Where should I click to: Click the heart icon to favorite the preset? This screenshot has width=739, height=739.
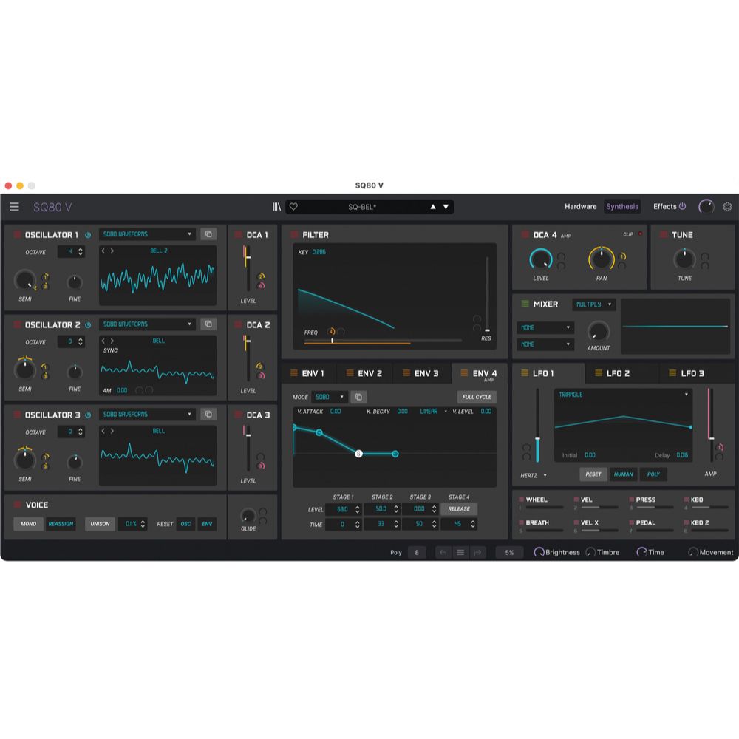[x=295, y=207]
